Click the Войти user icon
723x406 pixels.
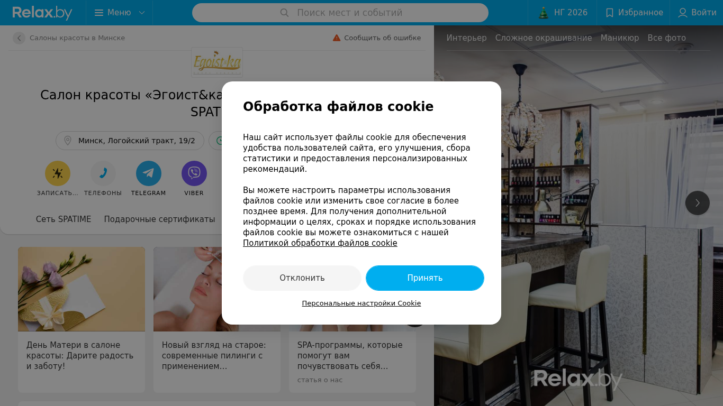[x=683, y=13]
